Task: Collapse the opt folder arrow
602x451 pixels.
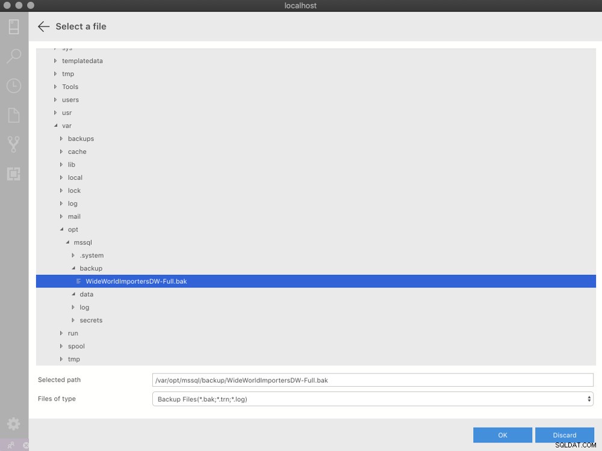Action: click(x=61, y=229)
